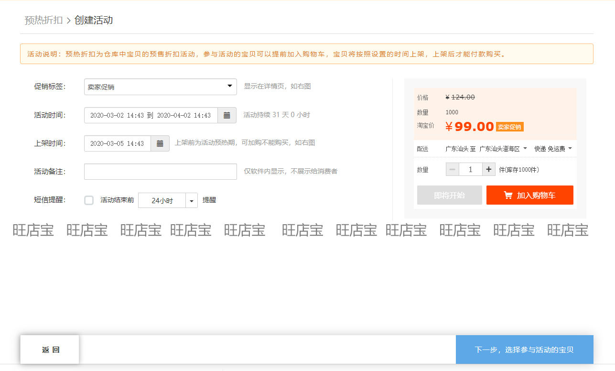Click the 返回 button
Viewport: 615px width, 371px height.
(50, 349)
